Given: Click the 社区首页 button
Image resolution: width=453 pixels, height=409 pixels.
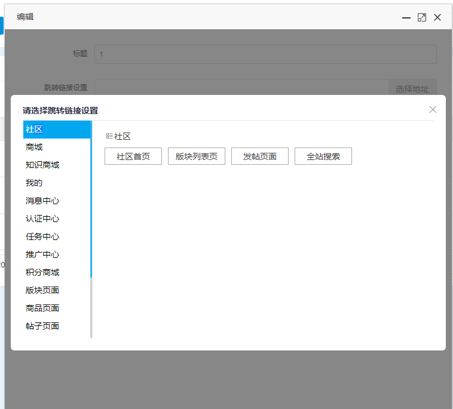Looking at the screenshot, I should [133, 156].
